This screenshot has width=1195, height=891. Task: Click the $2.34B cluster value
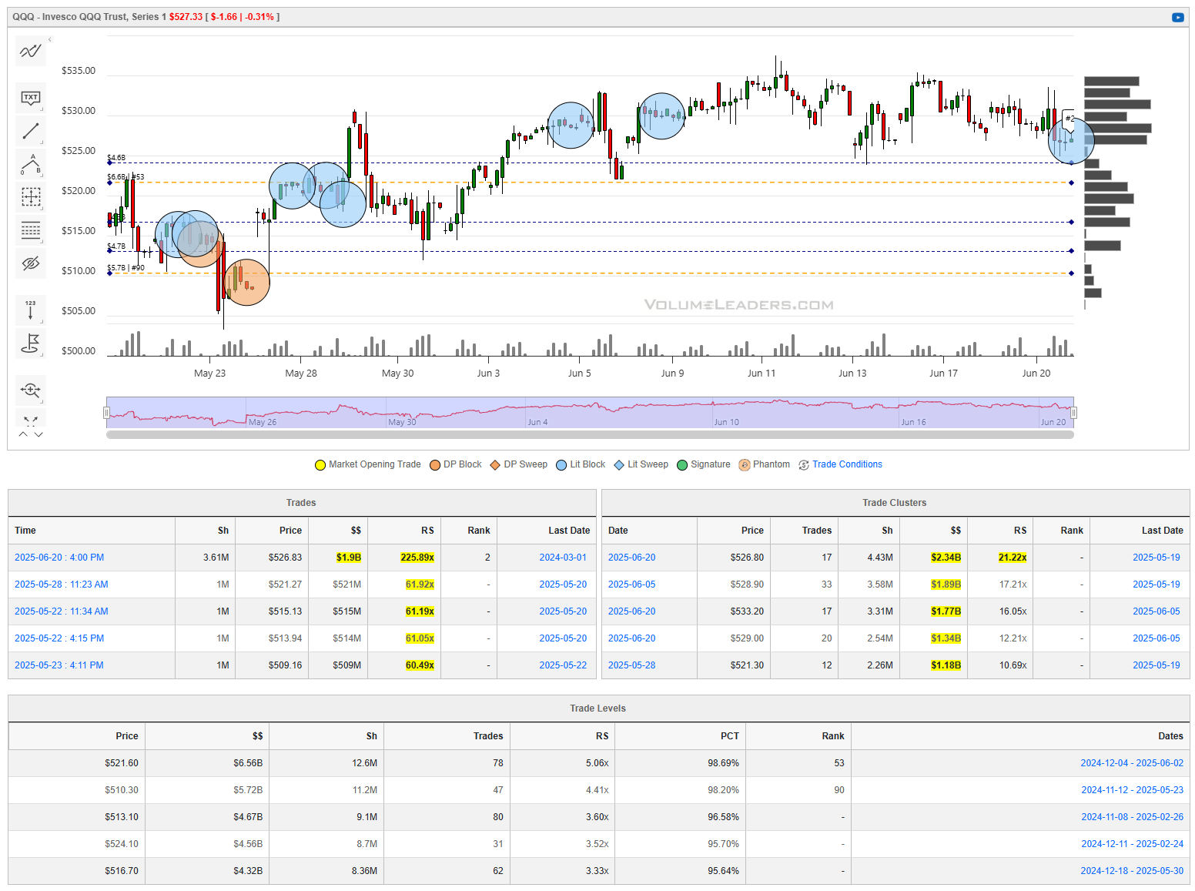coord(946,558)
